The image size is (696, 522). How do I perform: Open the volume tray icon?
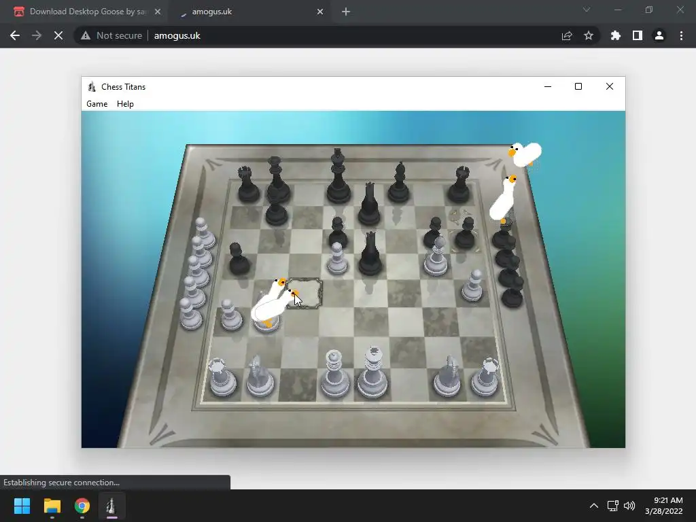(629, 506)
